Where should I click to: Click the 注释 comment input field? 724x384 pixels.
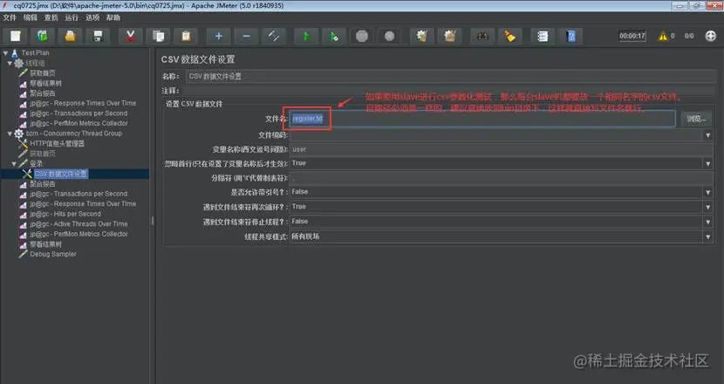click(451, 91)
